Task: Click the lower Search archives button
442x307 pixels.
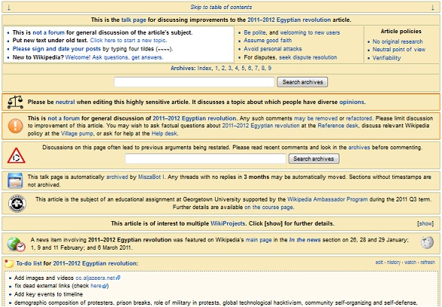Action: point(314,158)
